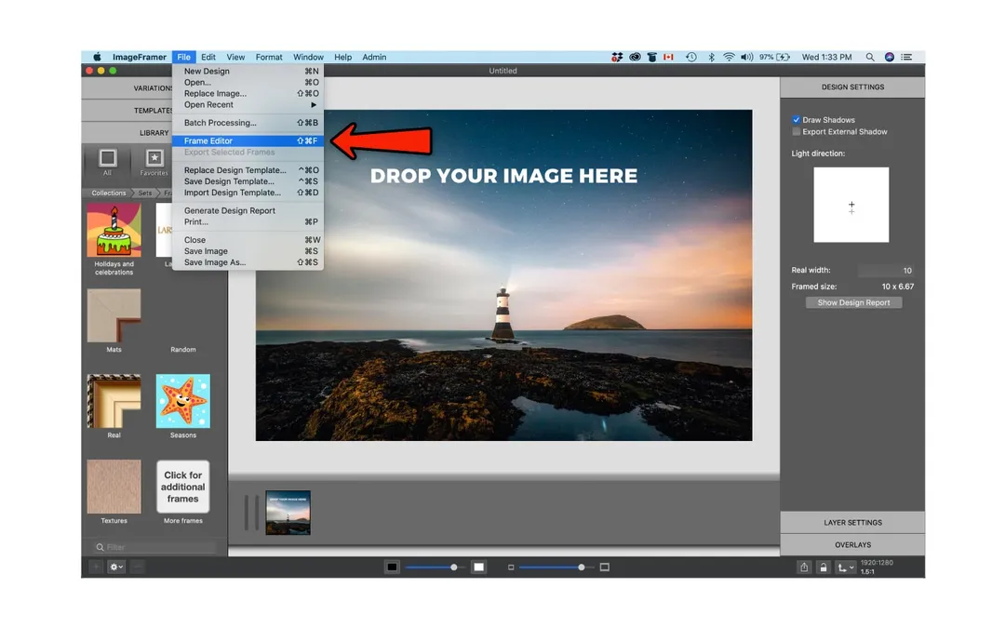Select the lighthouse design thumbnail in the strip
This screenshot has width=1005, height=628.
click(x=288, y=513)
